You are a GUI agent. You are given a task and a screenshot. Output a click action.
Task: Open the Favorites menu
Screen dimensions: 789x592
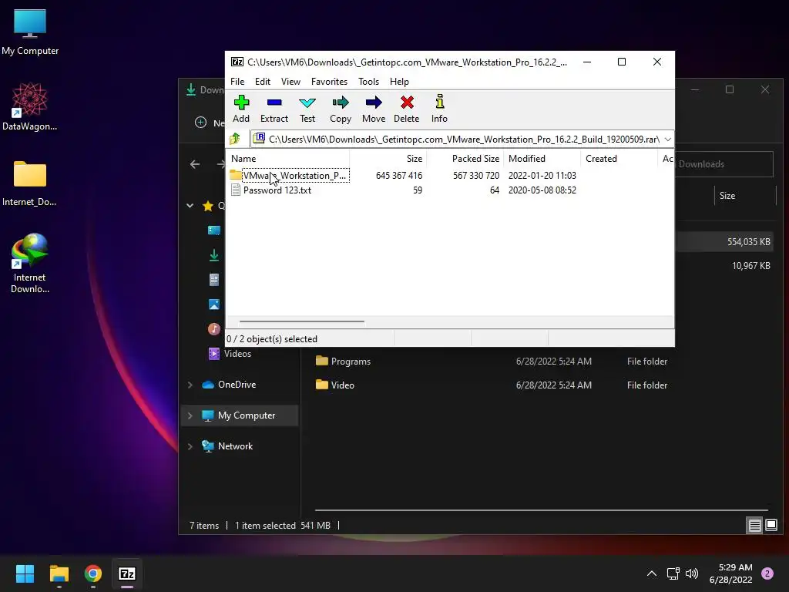pyautogui.click(x=329, y=82)
